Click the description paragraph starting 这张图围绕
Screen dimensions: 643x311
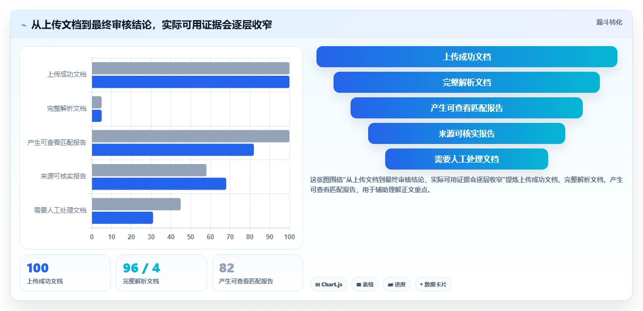pos(466,185)
